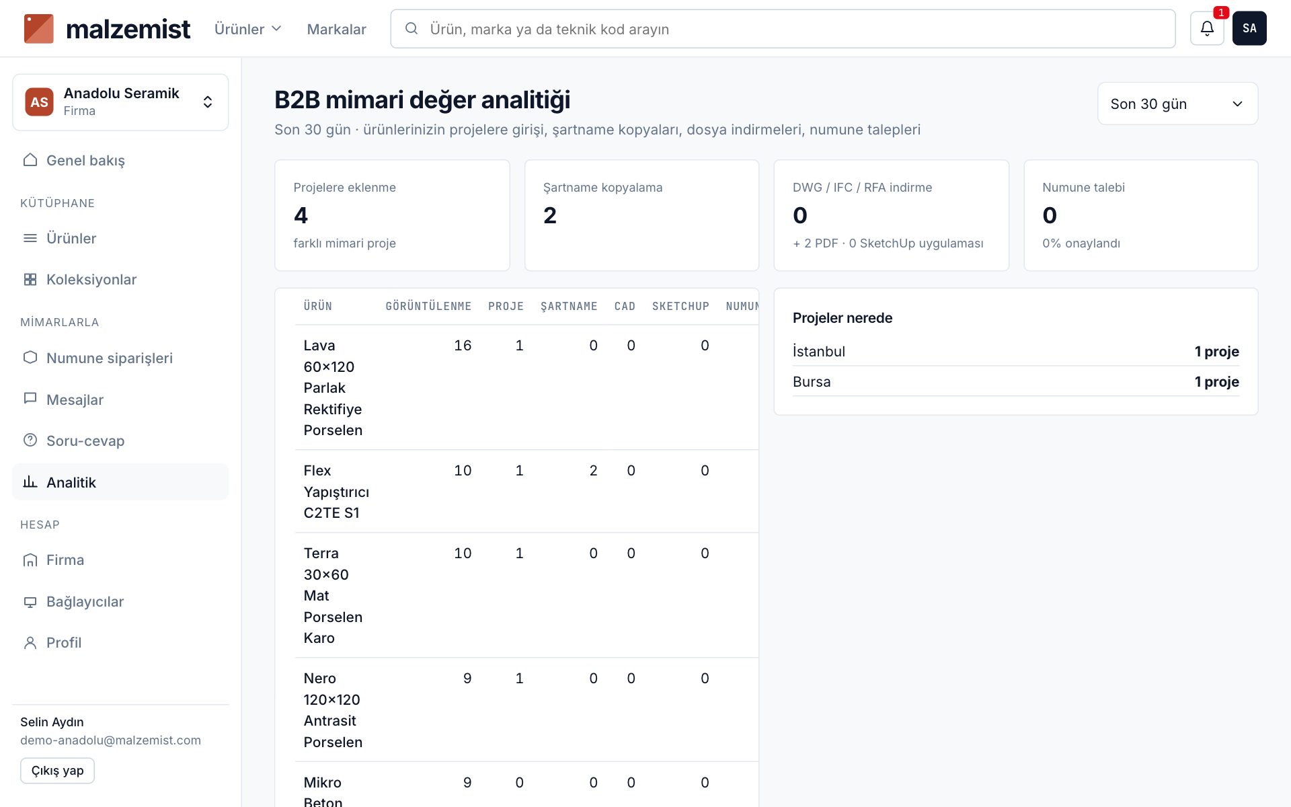
Task: Click the demo-anadolu@malzemist.com email text
Action: (110, 740)
